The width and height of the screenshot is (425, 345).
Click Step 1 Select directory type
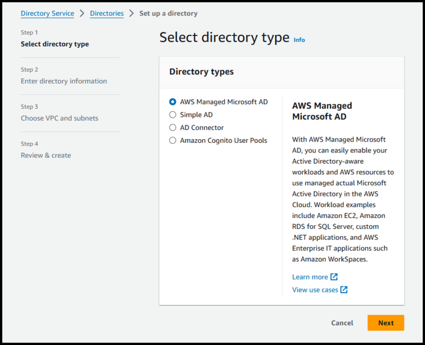tap(54, 44)
